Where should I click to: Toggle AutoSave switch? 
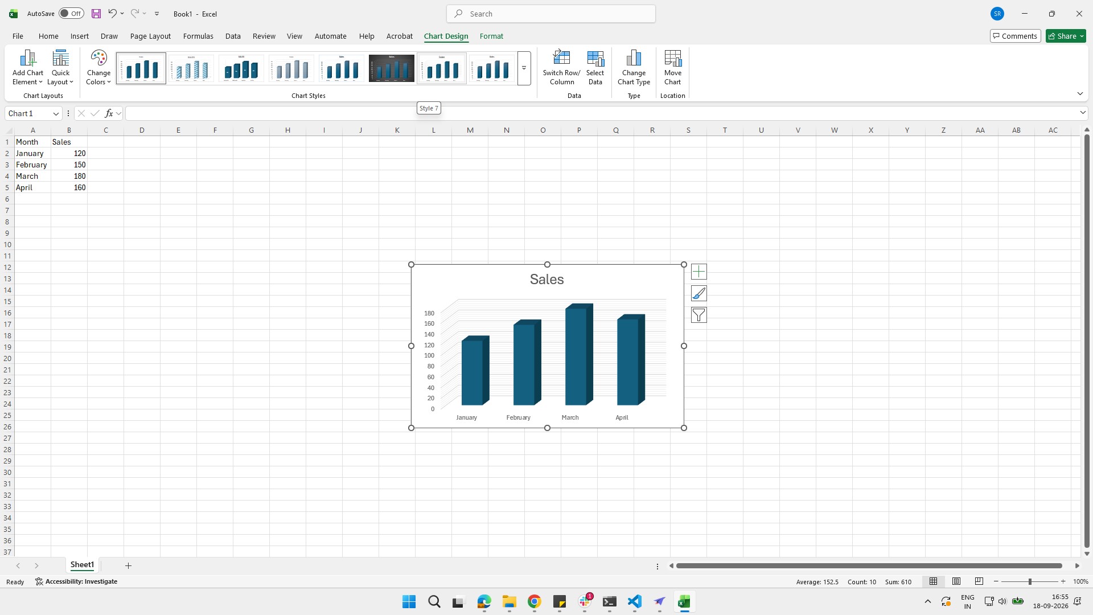(x=71, y=14)
